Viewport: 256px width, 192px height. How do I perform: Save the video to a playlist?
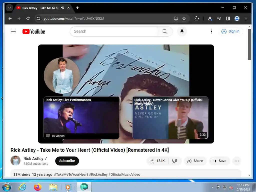pos(219,161)
